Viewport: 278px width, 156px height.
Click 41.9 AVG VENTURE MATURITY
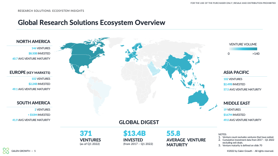pyautogui.click(x=31, y=120)
